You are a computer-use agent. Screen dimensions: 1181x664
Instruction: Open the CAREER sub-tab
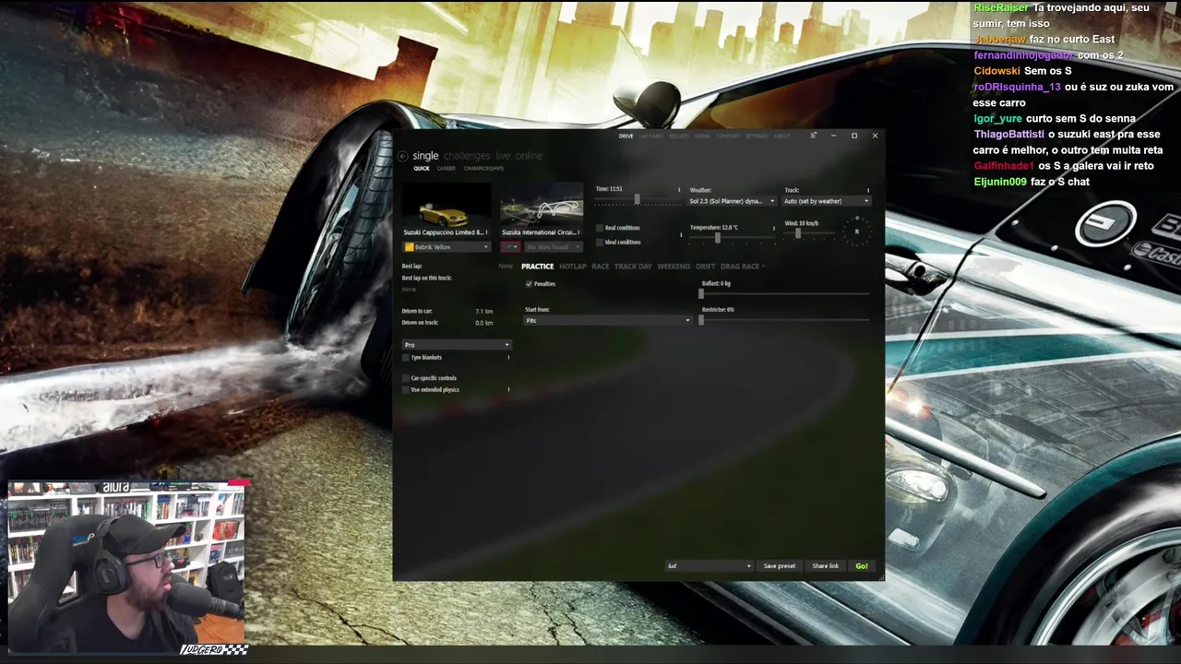click(447, 169)
